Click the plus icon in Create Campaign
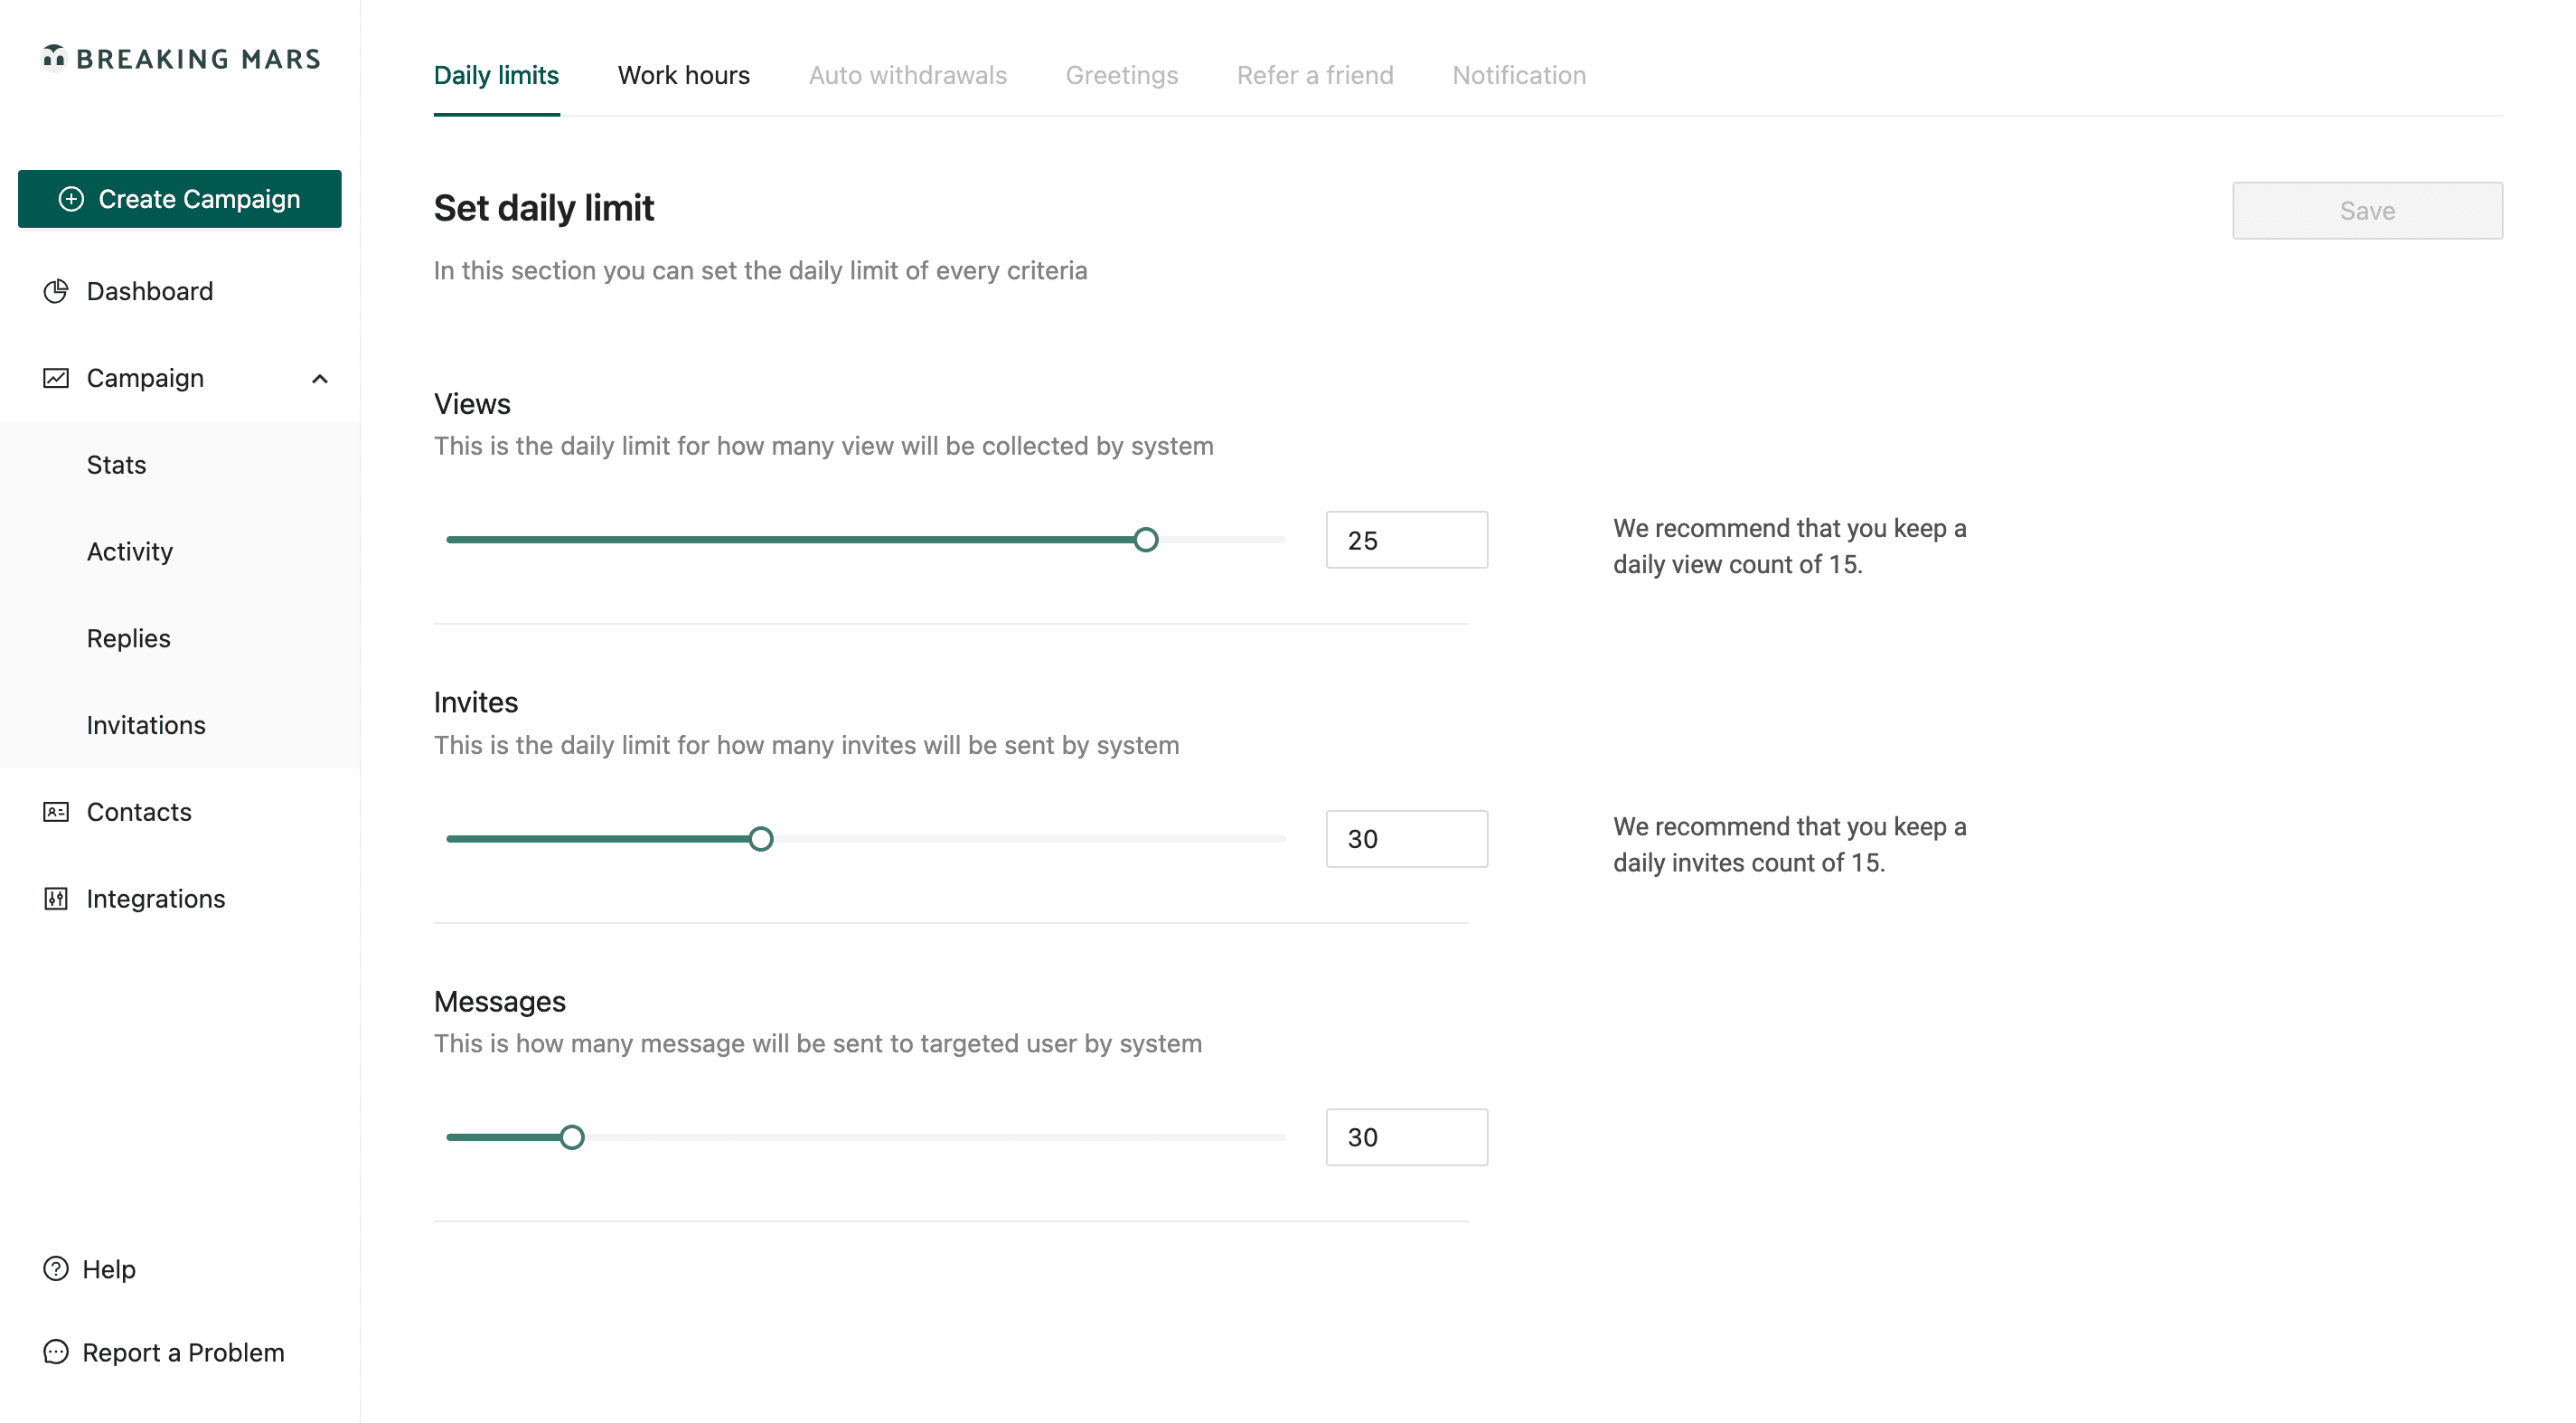Image resolution: width=2576 pixels, height=1423 pixels. click(x=71, y=199)
